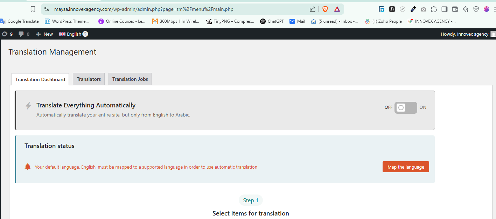The height and width of the screenshot is (219, 496).
Task: Switch to Translation Dashboard tab
Action: 40,79
